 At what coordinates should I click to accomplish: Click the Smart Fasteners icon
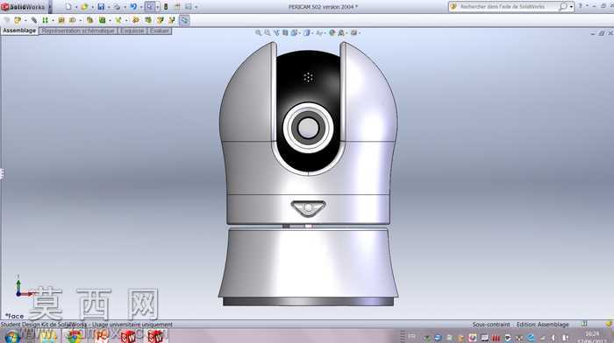[x=61, y=20]
